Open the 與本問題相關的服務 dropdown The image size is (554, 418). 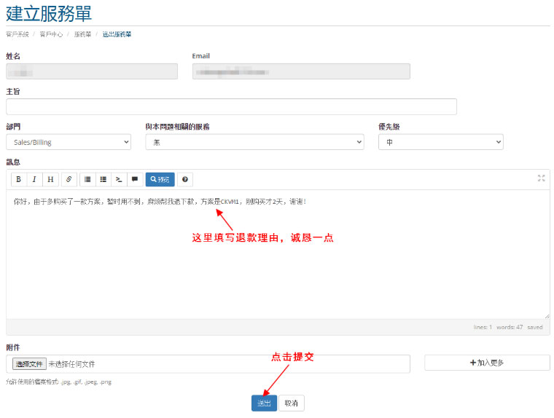254,143
